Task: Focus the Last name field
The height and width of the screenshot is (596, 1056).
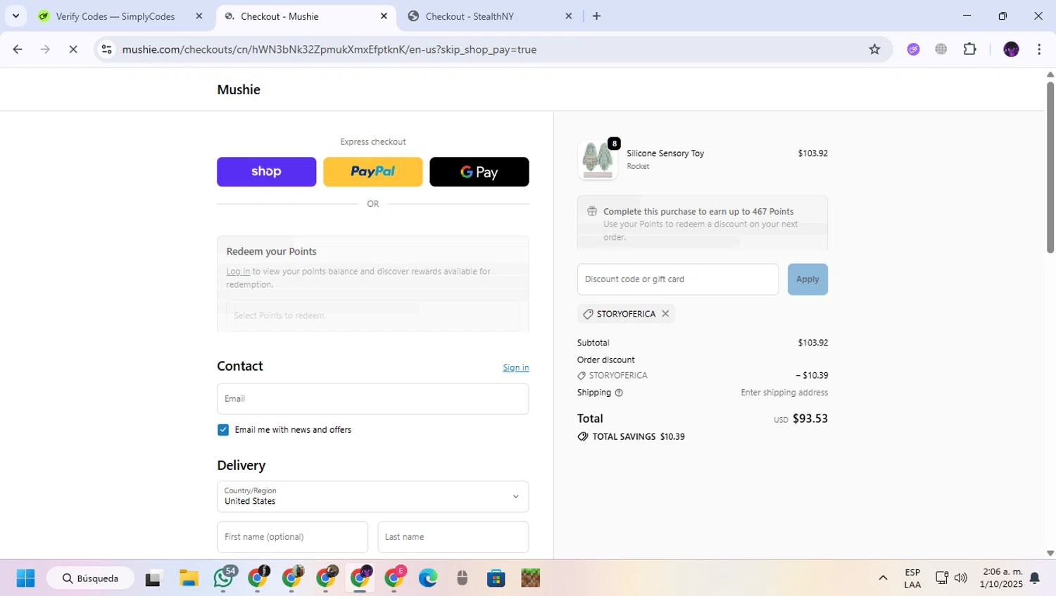Action: 453,537
